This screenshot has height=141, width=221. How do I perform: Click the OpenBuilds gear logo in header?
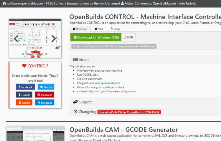point(4,4)
